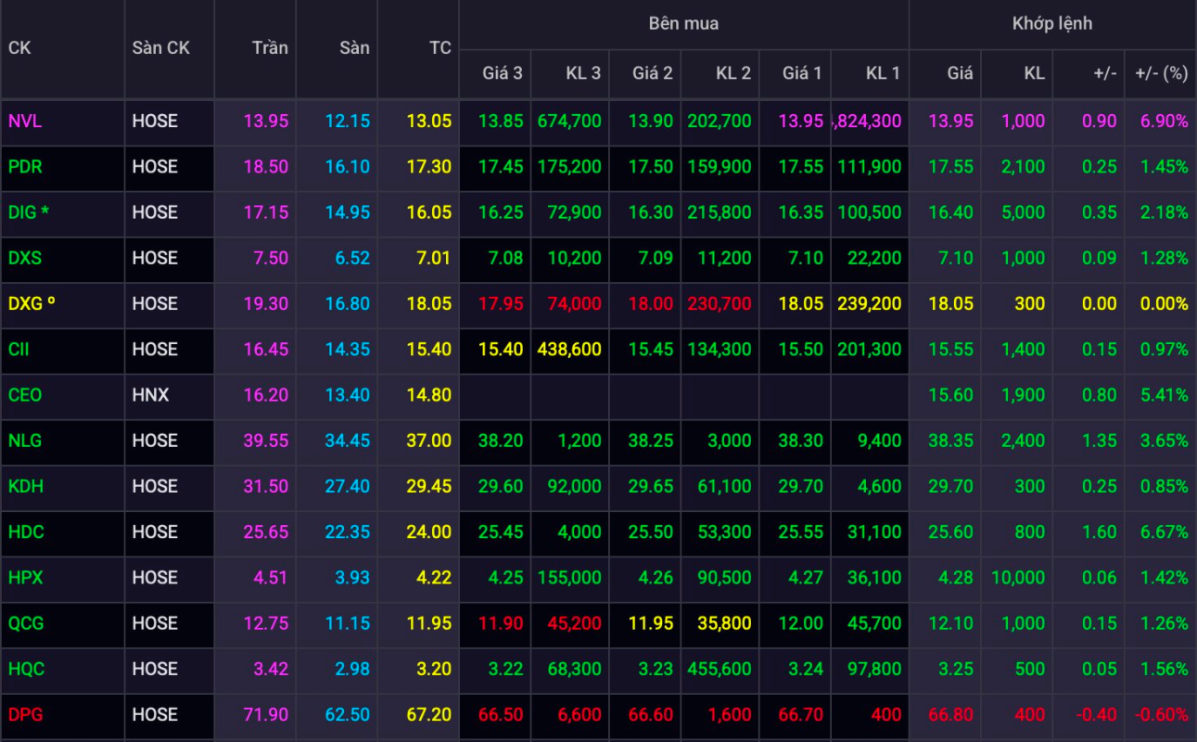Click the CII ticker symbol
This screenshot has width=1197, height=742.
click(x=19, y=349)
